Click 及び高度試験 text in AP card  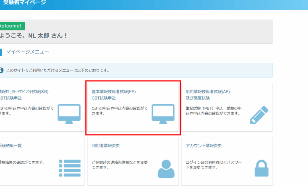click(198, 98)
